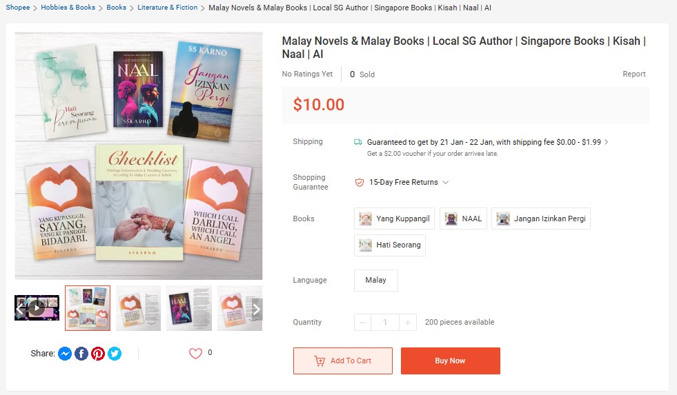
Task: Select the Yang Kuppangil book option
Action: [395, 219]
